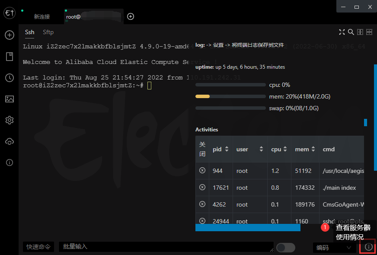Click the "uptime: up 5 days" text
Image resolution: width=377 pixels, height=255 pixels.
(x=240, y=67)
